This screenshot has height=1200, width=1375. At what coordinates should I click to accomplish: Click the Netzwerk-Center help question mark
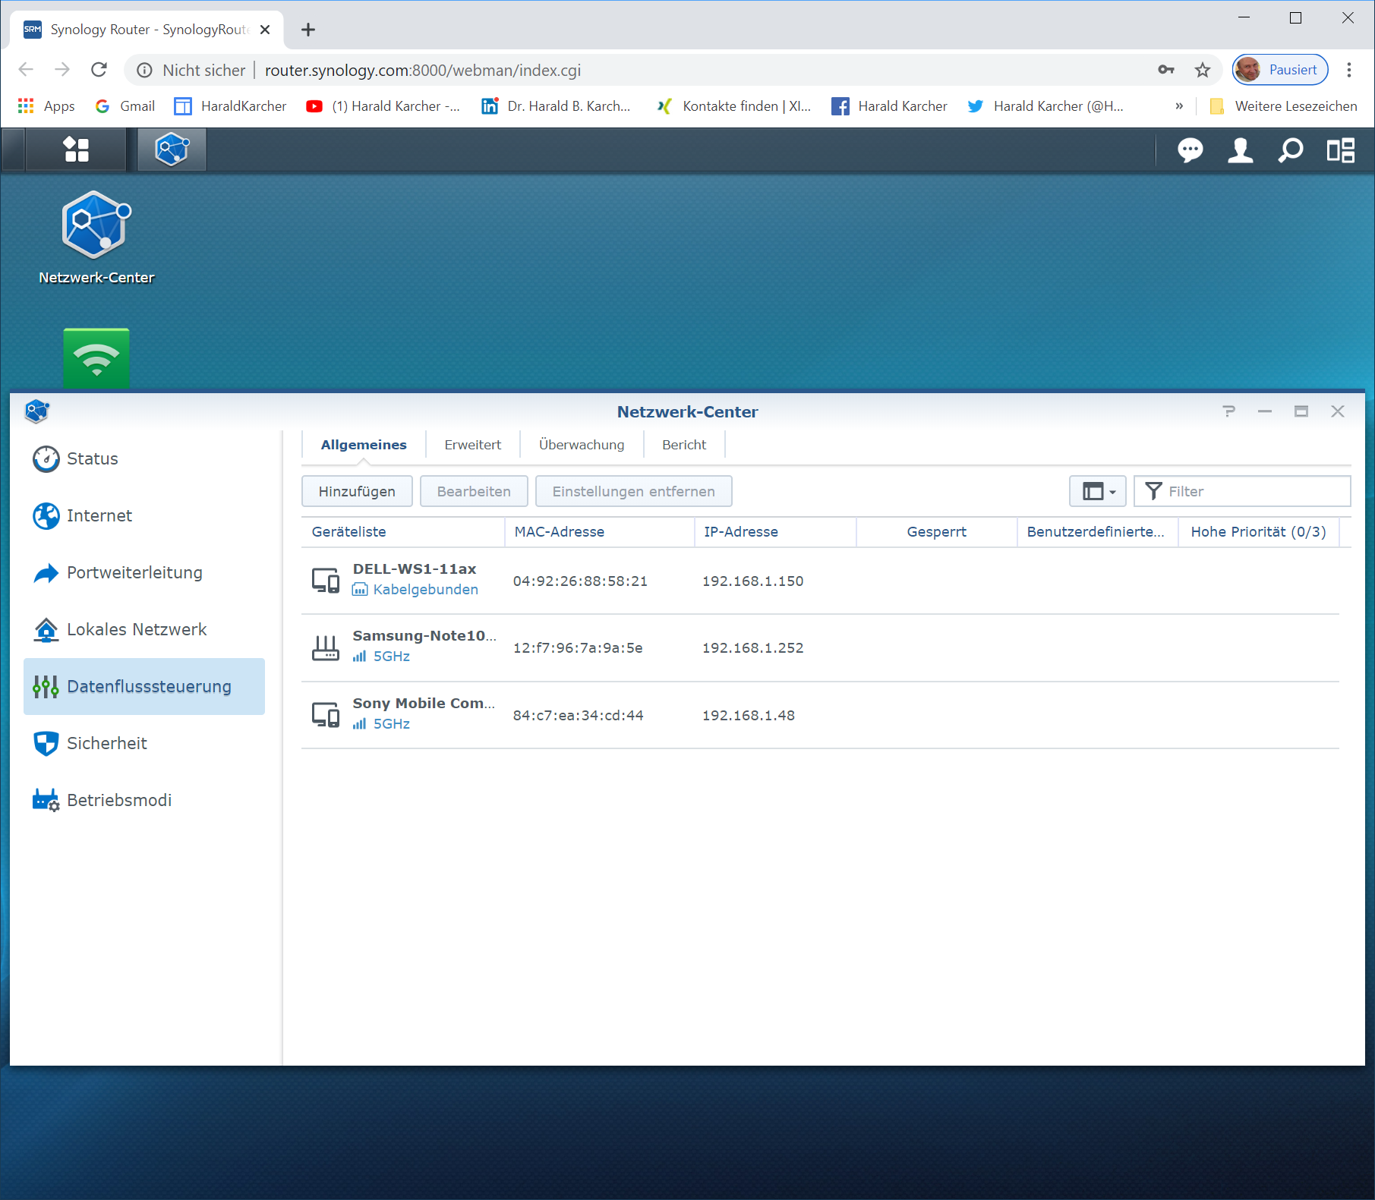(x=1228, y=411)
